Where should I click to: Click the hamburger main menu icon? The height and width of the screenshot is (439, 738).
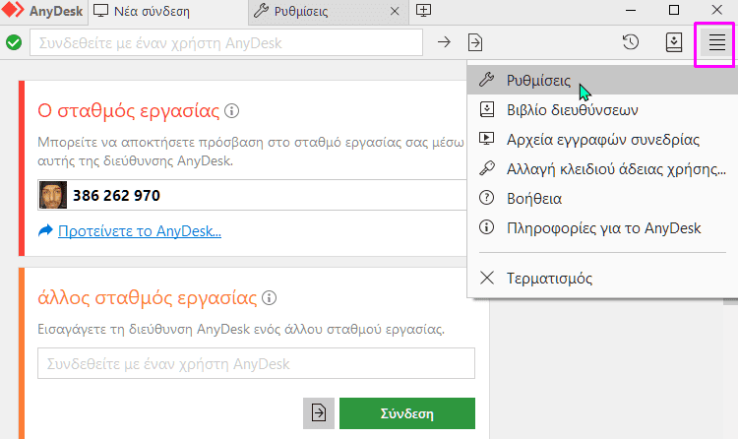(x=716, y=42)
